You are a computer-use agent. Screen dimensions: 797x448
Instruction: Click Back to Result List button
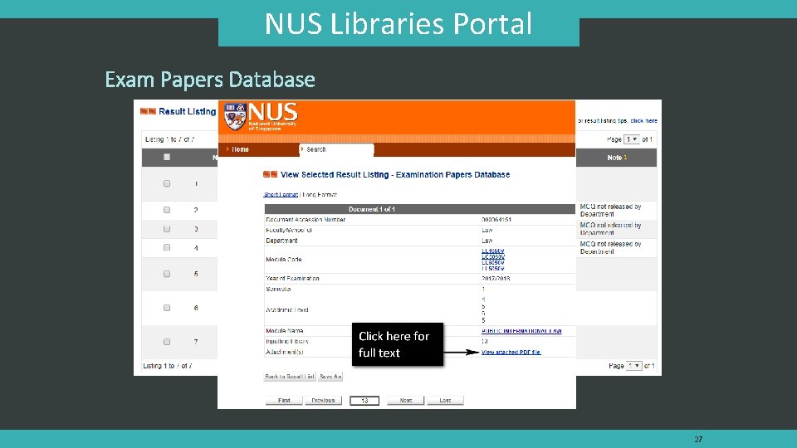(290, 377)
